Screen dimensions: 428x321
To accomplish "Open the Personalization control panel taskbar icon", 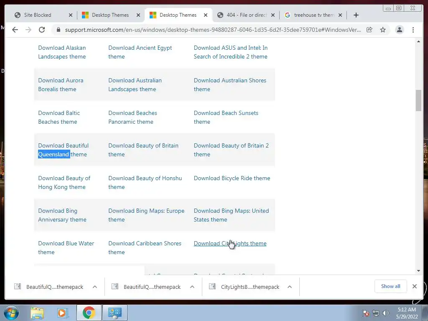I will (x=115, y=313).
